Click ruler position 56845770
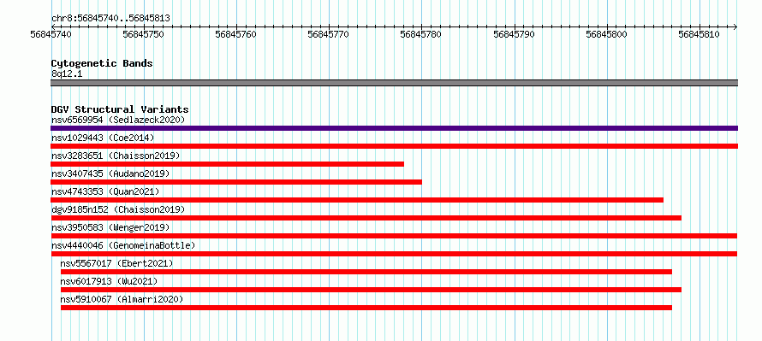The image size is (762, 341). pos(329,34)
